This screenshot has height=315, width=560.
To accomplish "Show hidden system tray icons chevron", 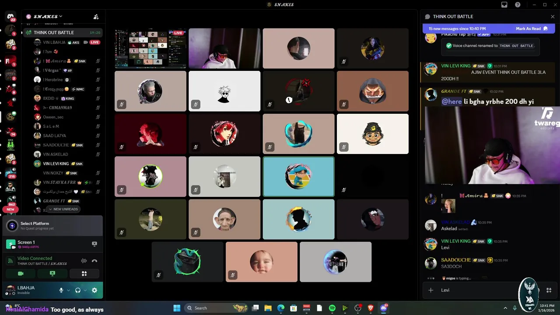I will point(505,308).
